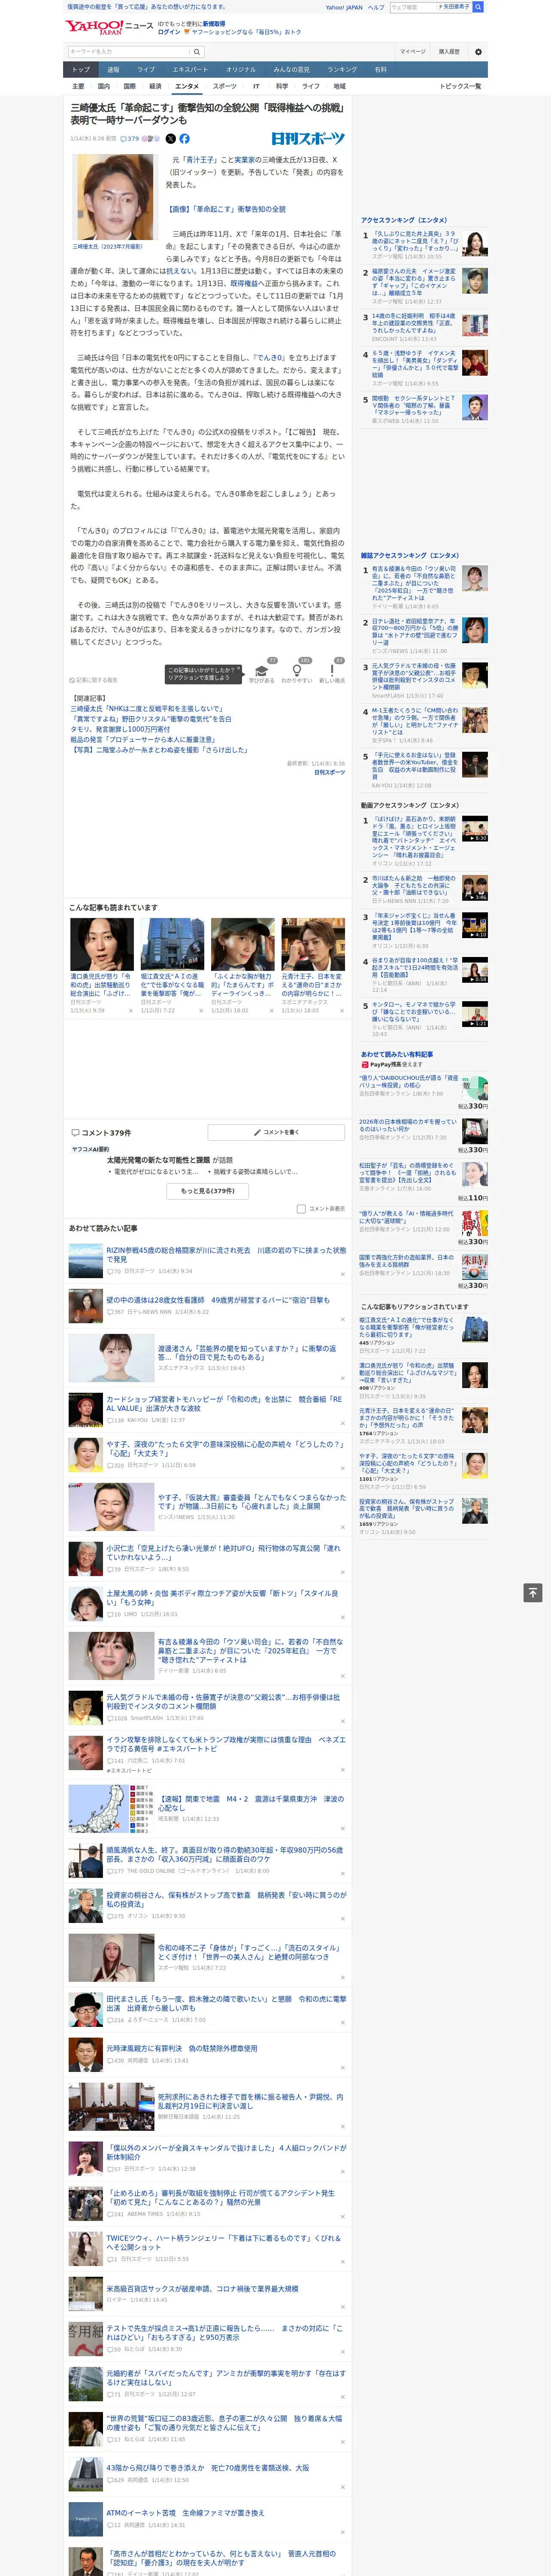Viewport: 551px width, 2576px height.
Task: Click the 学びがある reaction icon
Action: click(262, 671)
